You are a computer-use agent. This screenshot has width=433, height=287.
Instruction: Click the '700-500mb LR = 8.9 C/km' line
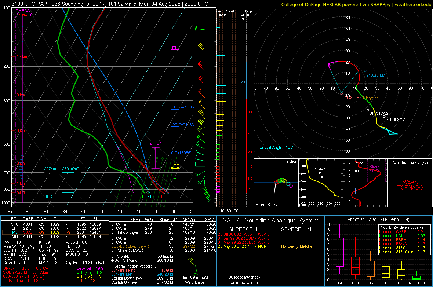pos(26,280)
